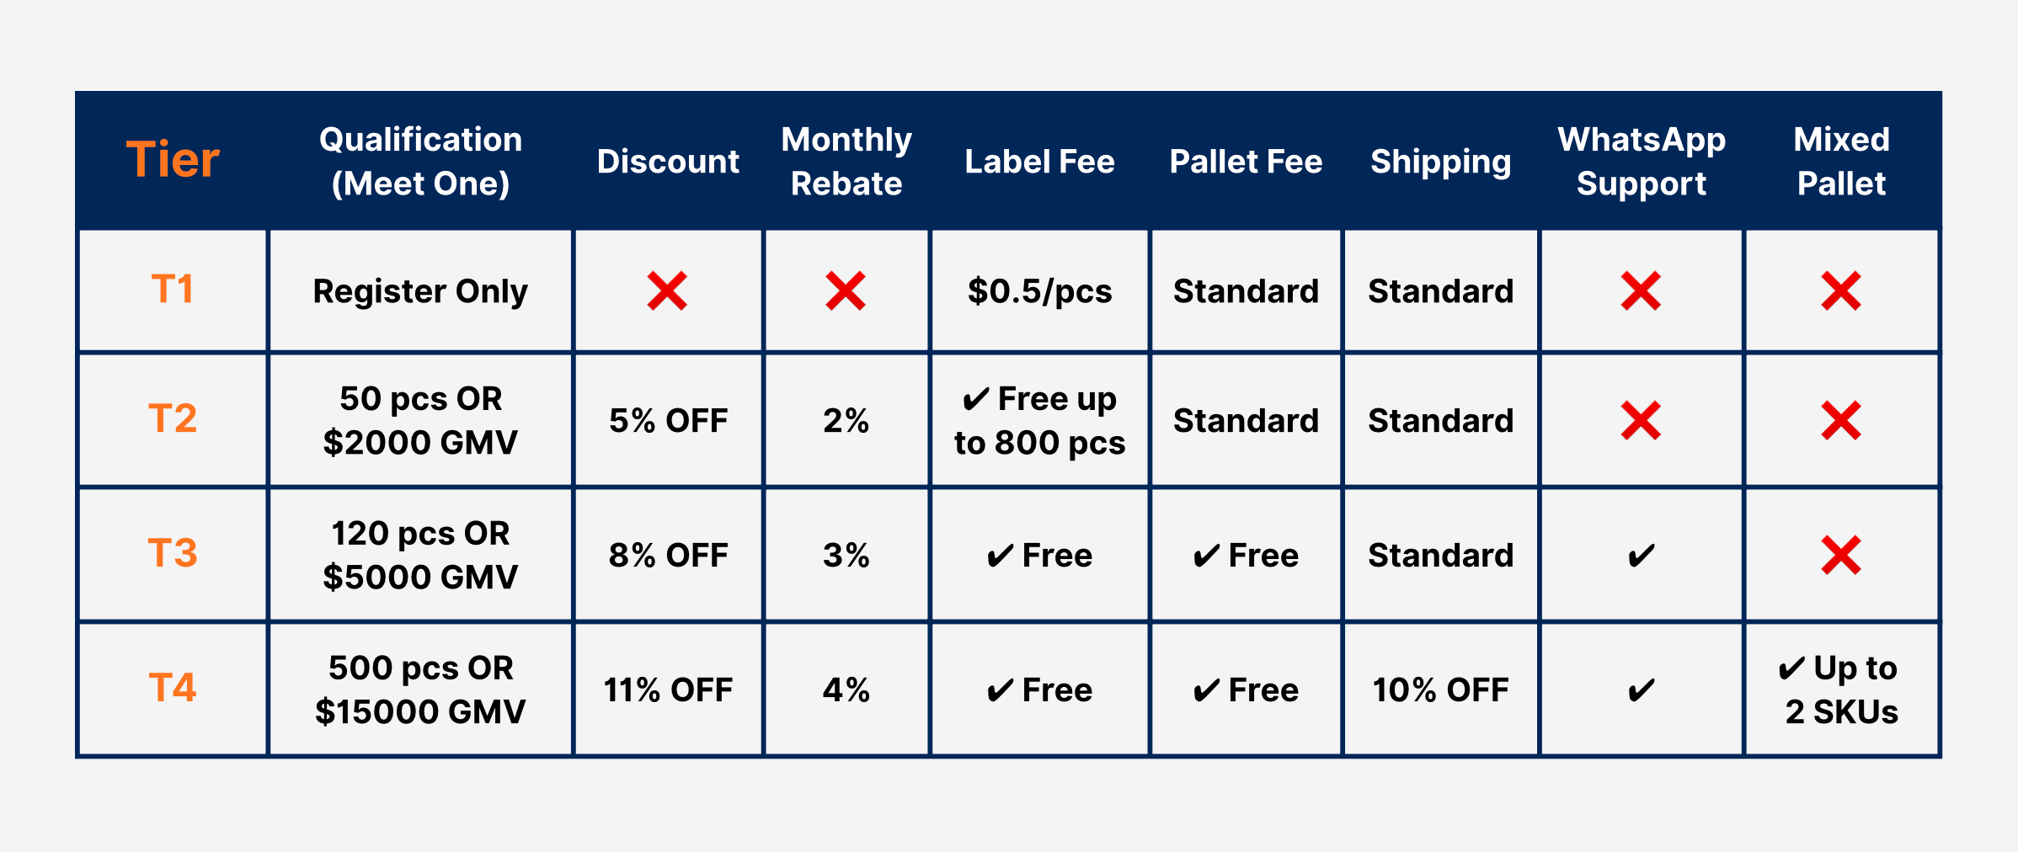The width and height of the screenshot is (2018, 852).
Task: Click T1 Mixed Pallet red X
Action: tap(1841, 291)
